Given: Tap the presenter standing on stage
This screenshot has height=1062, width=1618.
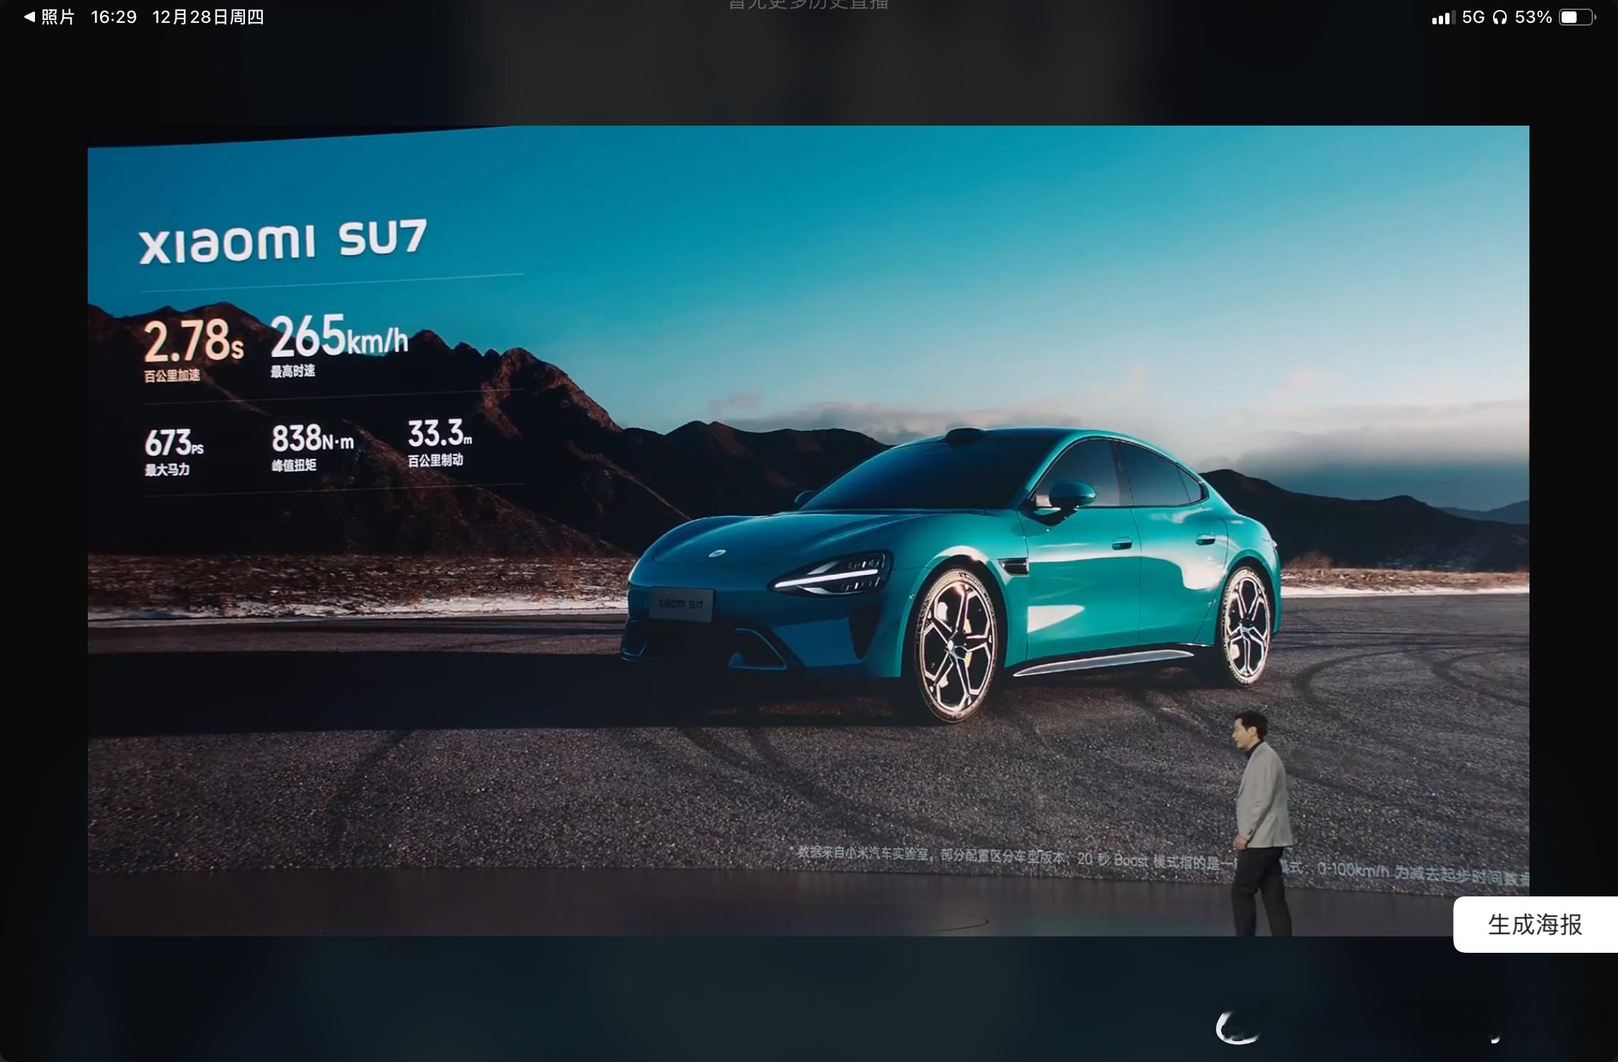Looking at the screenshot, I should (x=1262, y=822).
